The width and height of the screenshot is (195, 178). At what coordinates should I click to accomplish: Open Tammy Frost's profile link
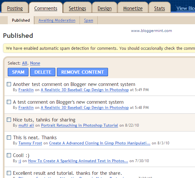click(30, 143)
